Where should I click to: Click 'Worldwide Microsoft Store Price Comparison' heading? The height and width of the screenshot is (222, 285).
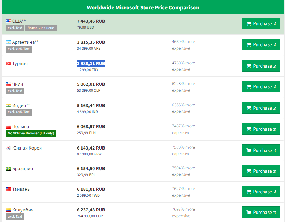[143, 8]
